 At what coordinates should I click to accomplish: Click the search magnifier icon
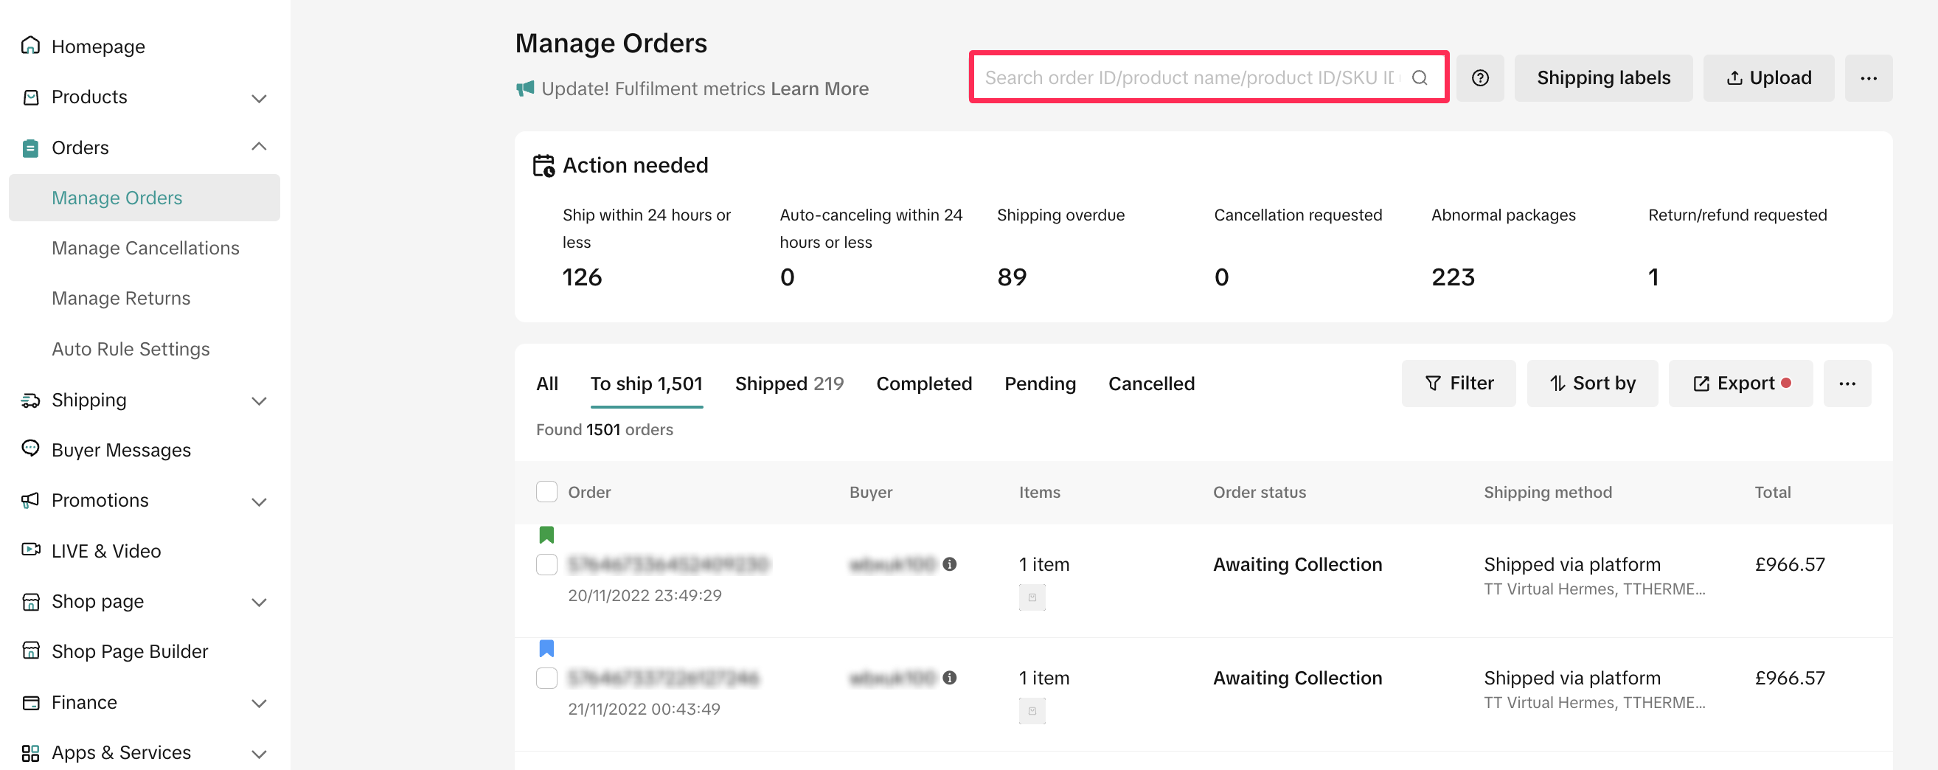(1419, 78)
